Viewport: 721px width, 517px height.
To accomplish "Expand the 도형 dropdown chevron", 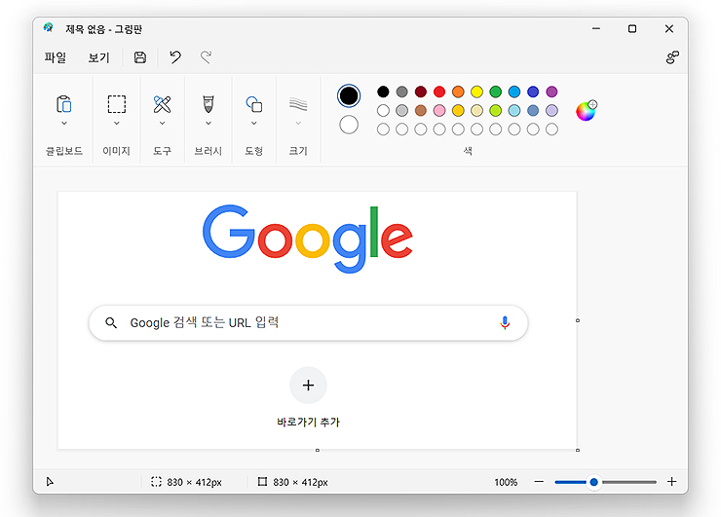I will click(x=254, y=123).
